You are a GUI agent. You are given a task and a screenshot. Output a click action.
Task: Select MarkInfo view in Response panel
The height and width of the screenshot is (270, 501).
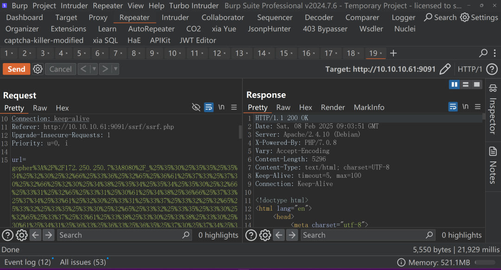click(x=369, y=107)
